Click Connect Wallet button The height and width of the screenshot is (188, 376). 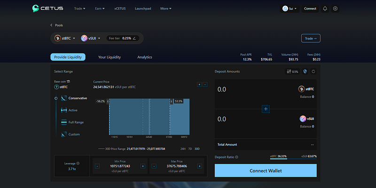pos(266,171)
